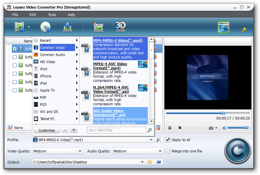Check the fifth Soft video checkbox
This screenshot has width=260, height=175.
[15, 82]
